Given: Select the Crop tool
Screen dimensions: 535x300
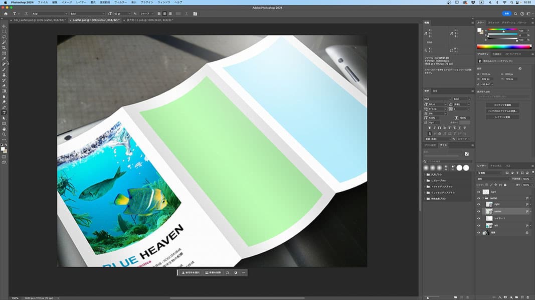Looking at the screenshot, I should click(4, 47).
